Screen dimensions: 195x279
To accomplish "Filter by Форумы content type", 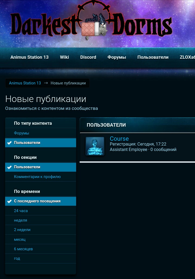I will pos(41,133).
